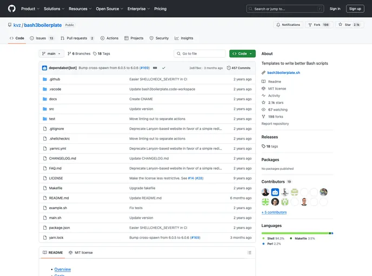Click the src folder icon
This screenshot has height=276, width=372.
(x=44, y=109)
